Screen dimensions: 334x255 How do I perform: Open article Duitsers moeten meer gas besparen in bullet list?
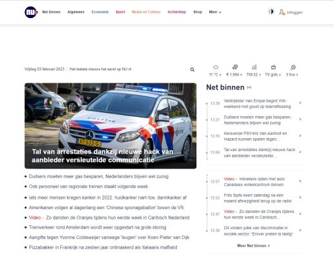[99, 176]
